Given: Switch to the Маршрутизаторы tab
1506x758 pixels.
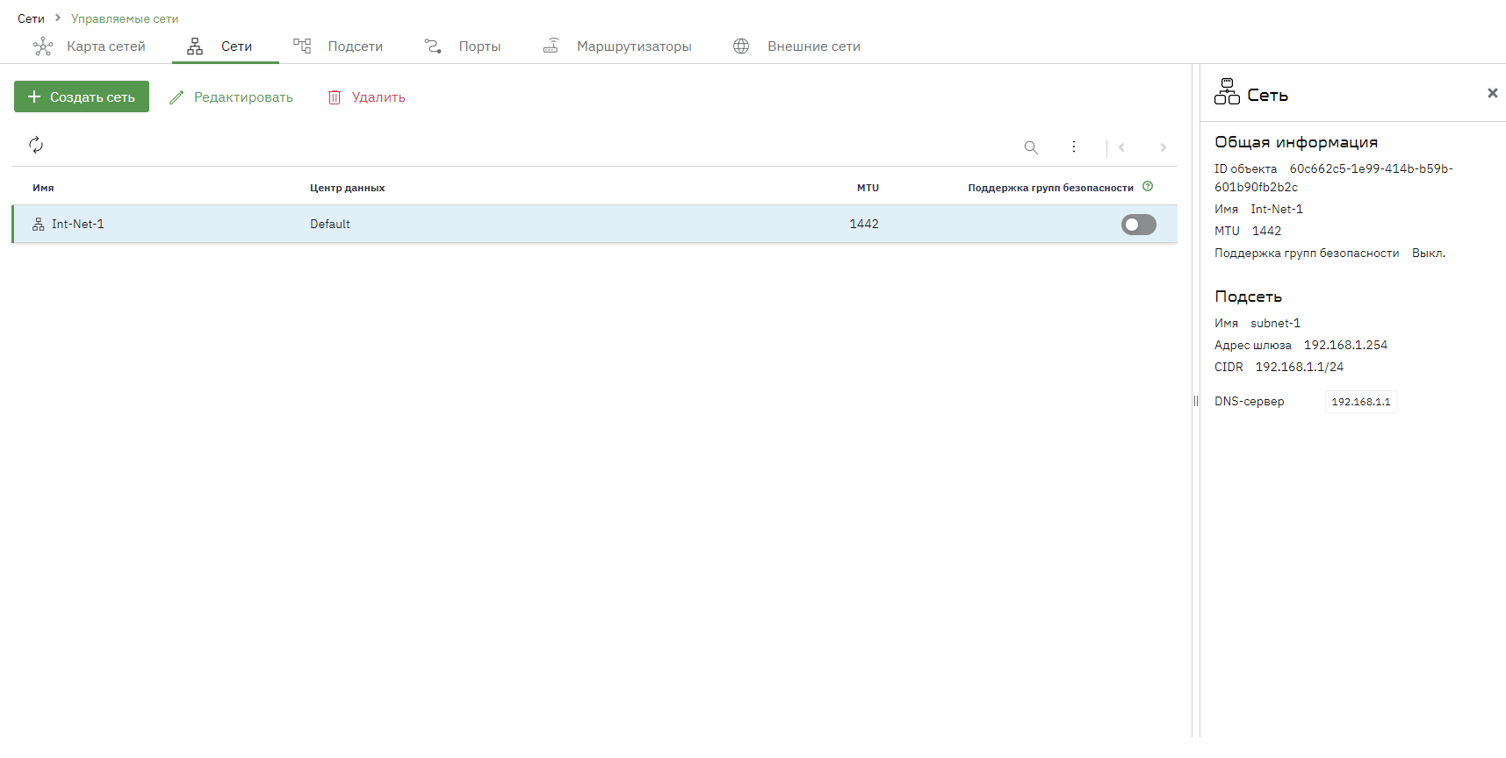Looking at the screenshot, I should [616, 46].
